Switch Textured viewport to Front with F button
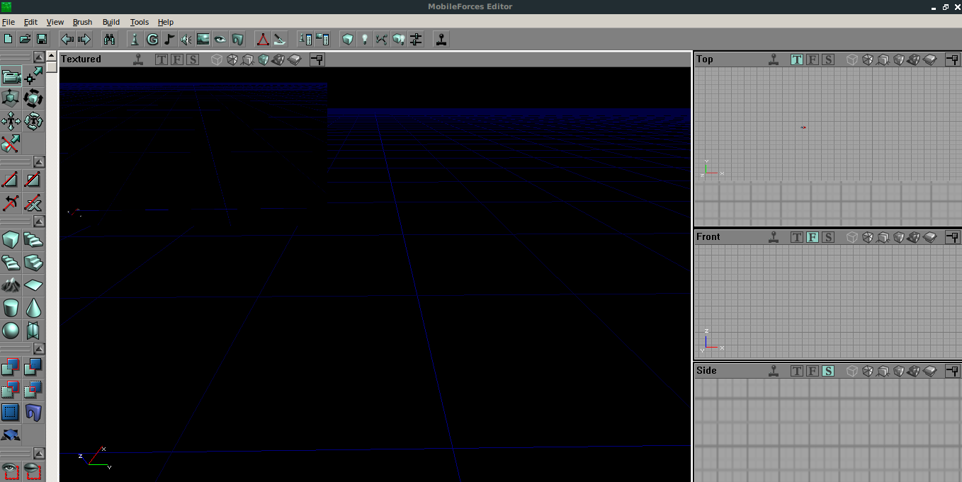 tap(177, 59)
